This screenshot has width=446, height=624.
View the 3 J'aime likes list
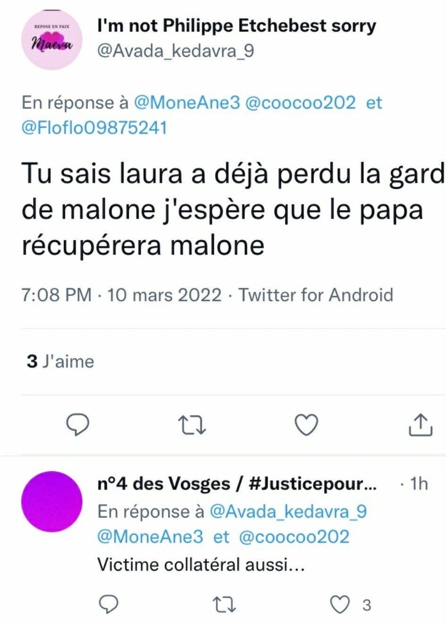(x=60, y=361)
